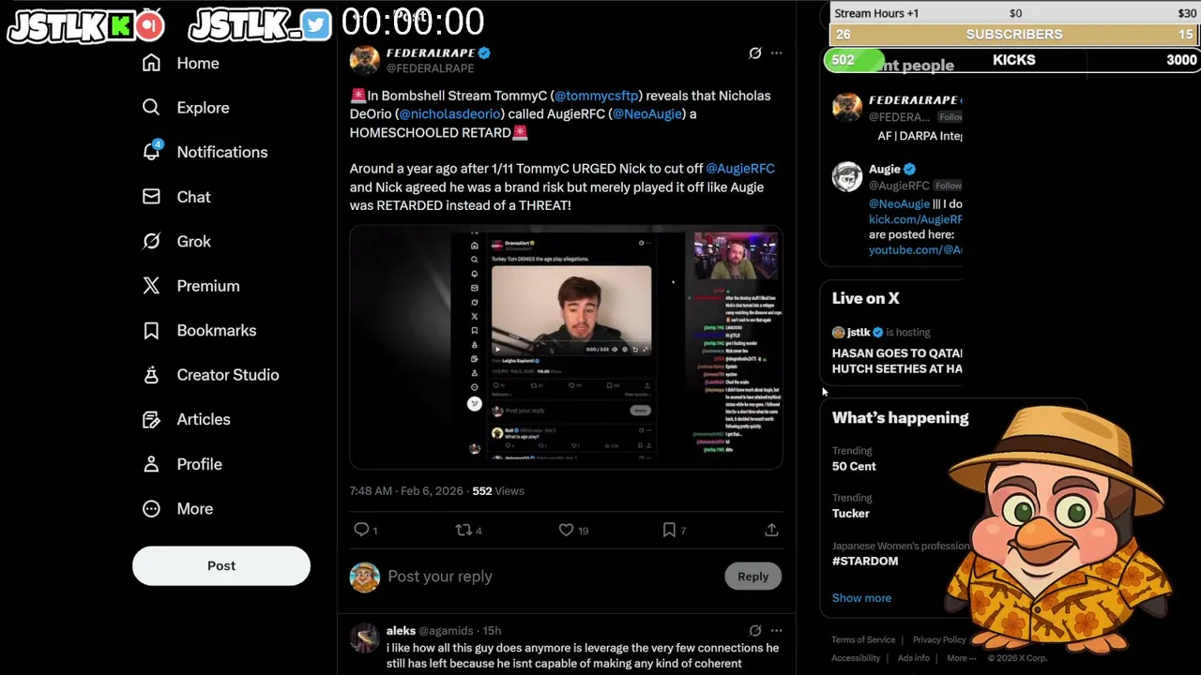1201x675 pixels.
Task: Click the 552 Views count
Action: point(498,490)
